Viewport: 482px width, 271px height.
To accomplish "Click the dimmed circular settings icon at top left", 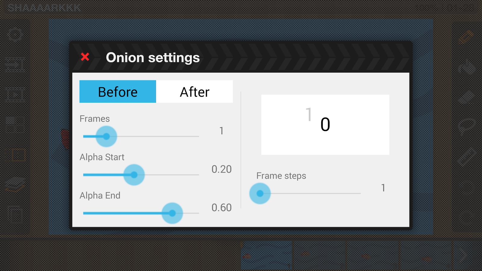I will pyautogui.click(x=15, y=35).
